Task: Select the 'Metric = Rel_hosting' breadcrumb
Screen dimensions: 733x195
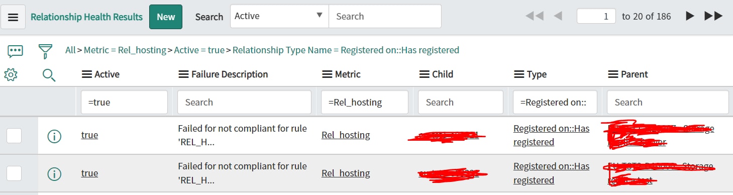Action: coord(125,50)
